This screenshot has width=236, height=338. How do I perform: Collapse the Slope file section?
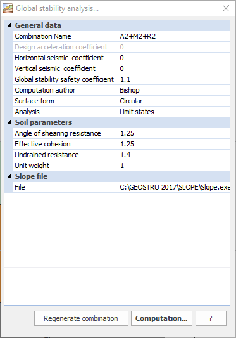click(x=9, y=176)
